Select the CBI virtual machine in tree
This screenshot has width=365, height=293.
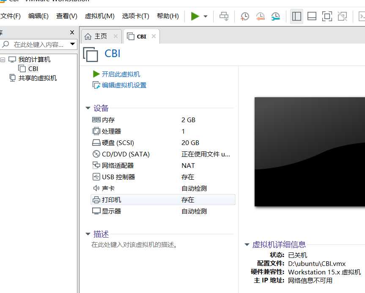click(x=33, y=69)
